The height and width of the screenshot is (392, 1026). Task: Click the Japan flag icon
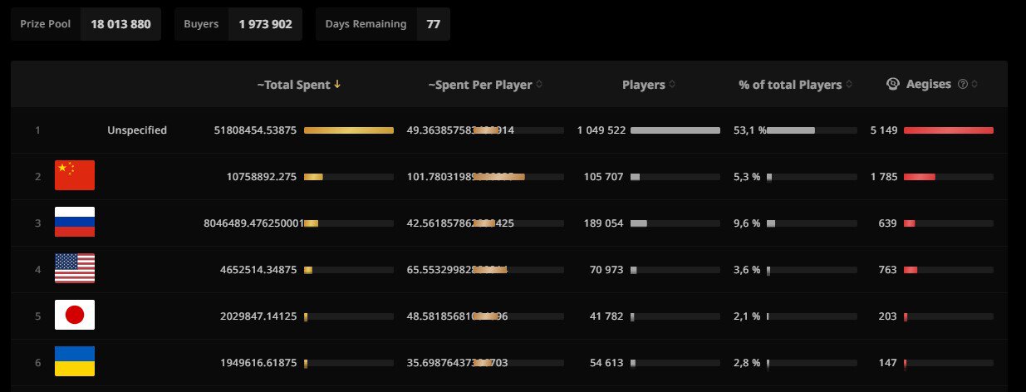tap(75, 316)
